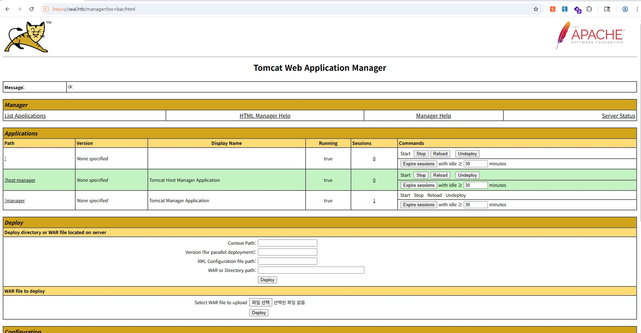This screenshot has width=641, height=333.
Task: Focus the XML Configuration file path input
Action: click(287, 261)
